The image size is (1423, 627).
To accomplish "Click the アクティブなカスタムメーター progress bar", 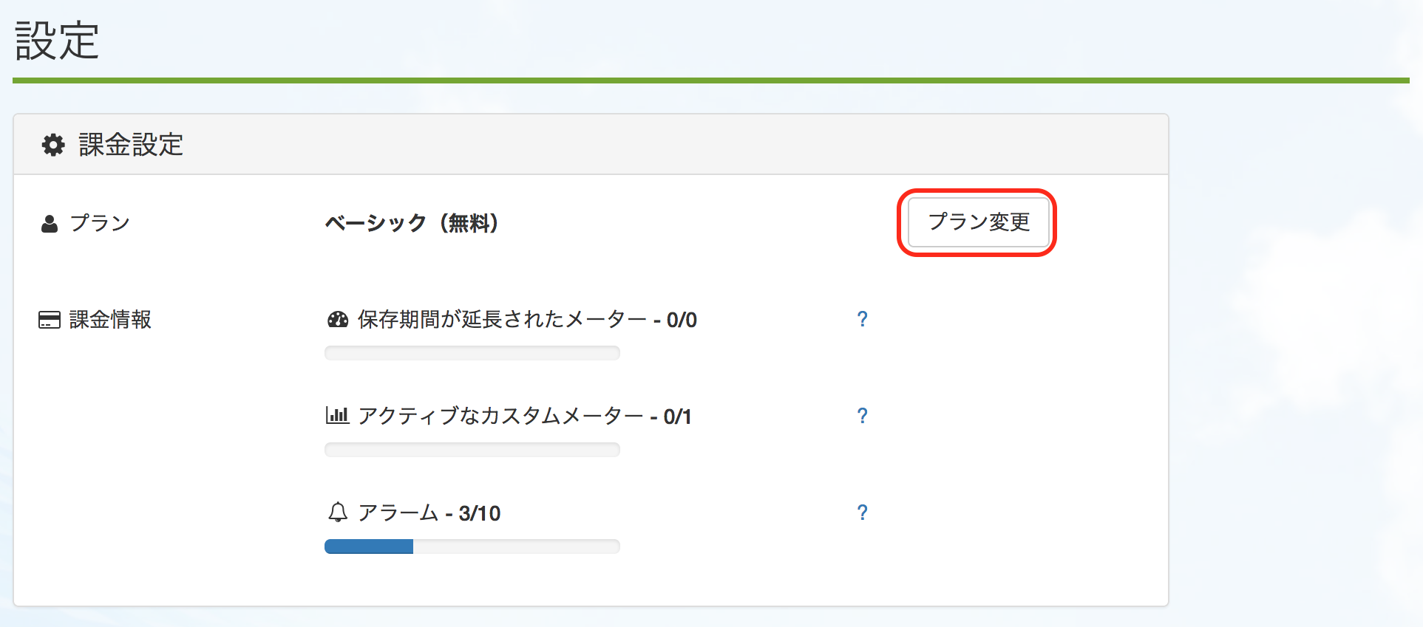I will (x=472, y=450).
